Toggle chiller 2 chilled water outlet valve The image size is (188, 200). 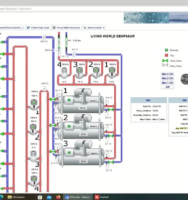click(x=111, y=136)
